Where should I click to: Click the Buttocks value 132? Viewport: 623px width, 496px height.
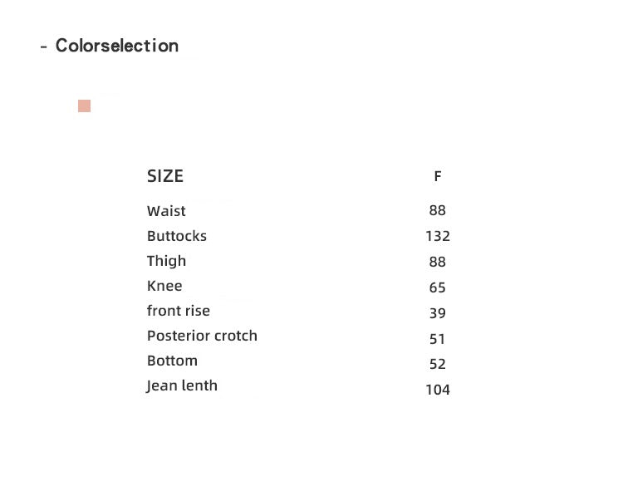(x=438, y=236)
